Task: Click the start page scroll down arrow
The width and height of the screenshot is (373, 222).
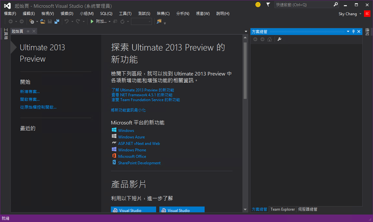Action: click(245, 210)
